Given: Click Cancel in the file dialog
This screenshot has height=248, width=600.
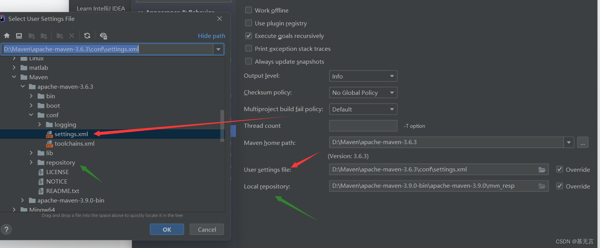Looking at the screenshot, I should point(207,229).
